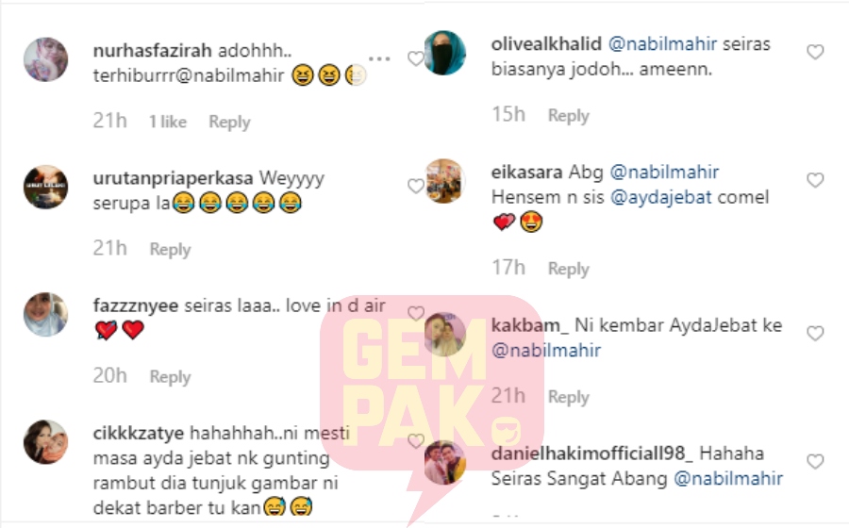Open urutanpriaperkasa username profile

click(174, 178)
